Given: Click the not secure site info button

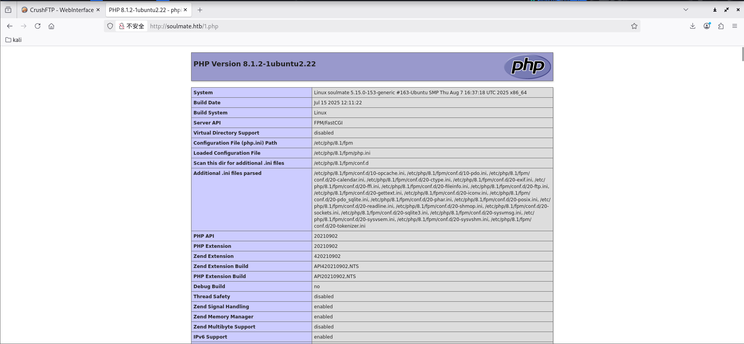Looking at the screenshot, I should coord(132,26).
